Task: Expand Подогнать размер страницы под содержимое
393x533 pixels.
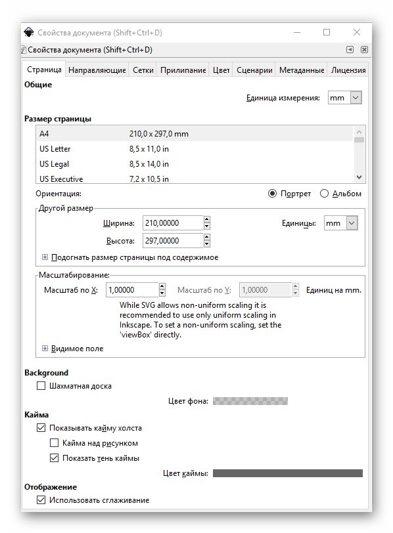Action: click(45, 257)
